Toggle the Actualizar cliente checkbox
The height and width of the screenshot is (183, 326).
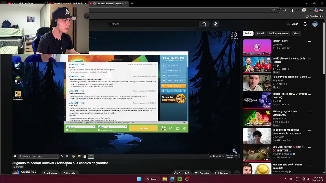click(x=99, y=130)
